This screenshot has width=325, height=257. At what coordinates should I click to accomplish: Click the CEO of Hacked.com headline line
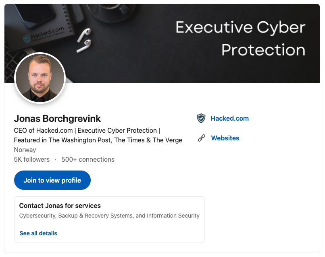[87, 130]
